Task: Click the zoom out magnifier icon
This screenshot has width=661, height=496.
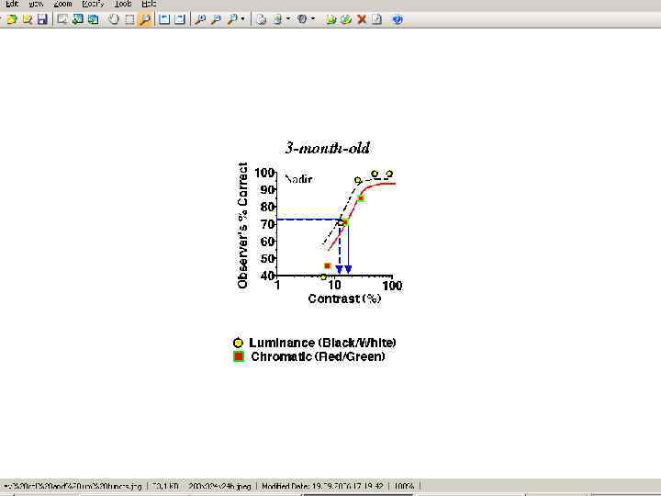Action: point(216,19)
